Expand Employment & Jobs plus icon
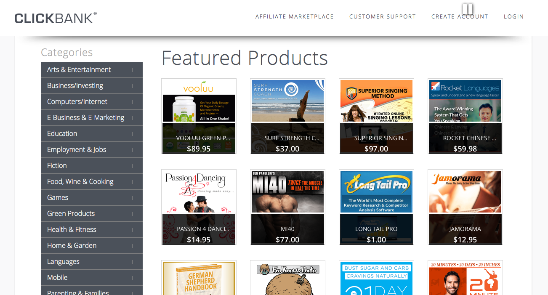The height and width of the screenshot is (295, 548). 132,150
